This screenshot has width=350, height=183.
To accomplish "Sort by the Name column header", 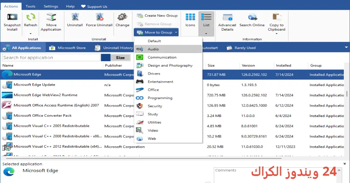I will (8, 65).
